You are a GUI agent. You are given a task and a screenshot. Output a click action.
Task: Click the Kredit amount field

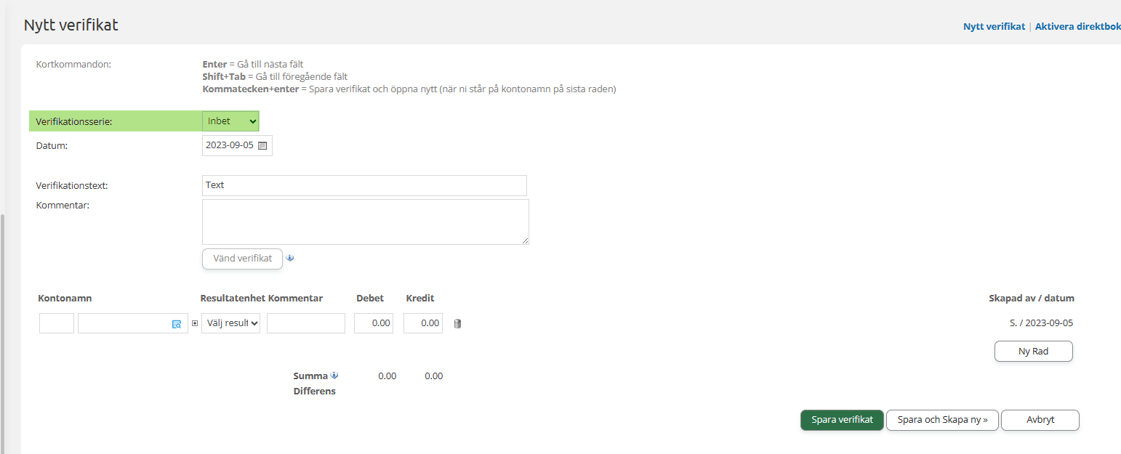pyautogui.click(x=423, y=323)
